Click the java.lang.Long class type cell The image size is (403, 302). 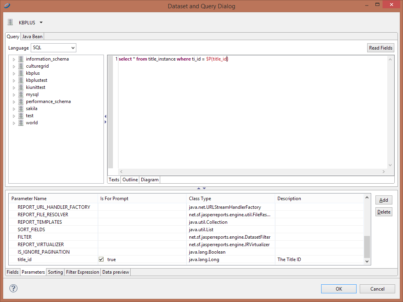click(x=231, y=260)
